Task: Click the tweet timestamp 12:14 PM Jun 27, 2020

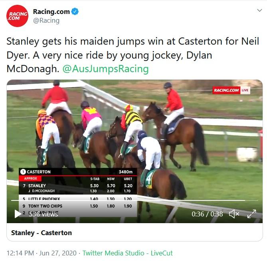Action: [x=42, y=253]
